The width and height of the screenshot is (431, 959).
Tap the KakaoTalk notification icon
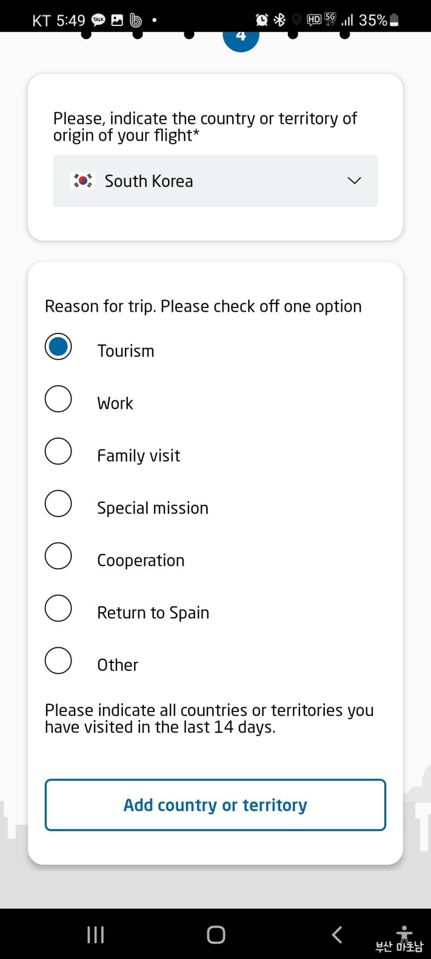(99, 20)
